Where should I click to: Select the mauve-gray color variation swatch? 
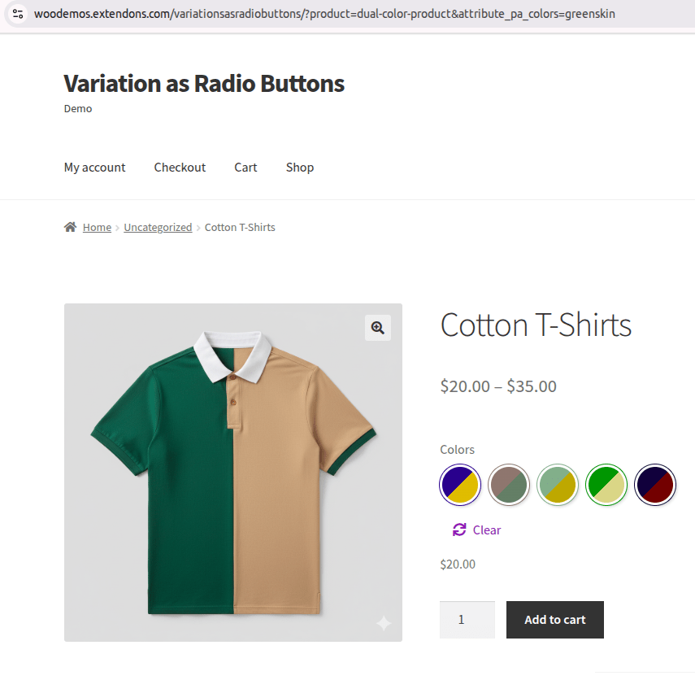pos(509,484)
